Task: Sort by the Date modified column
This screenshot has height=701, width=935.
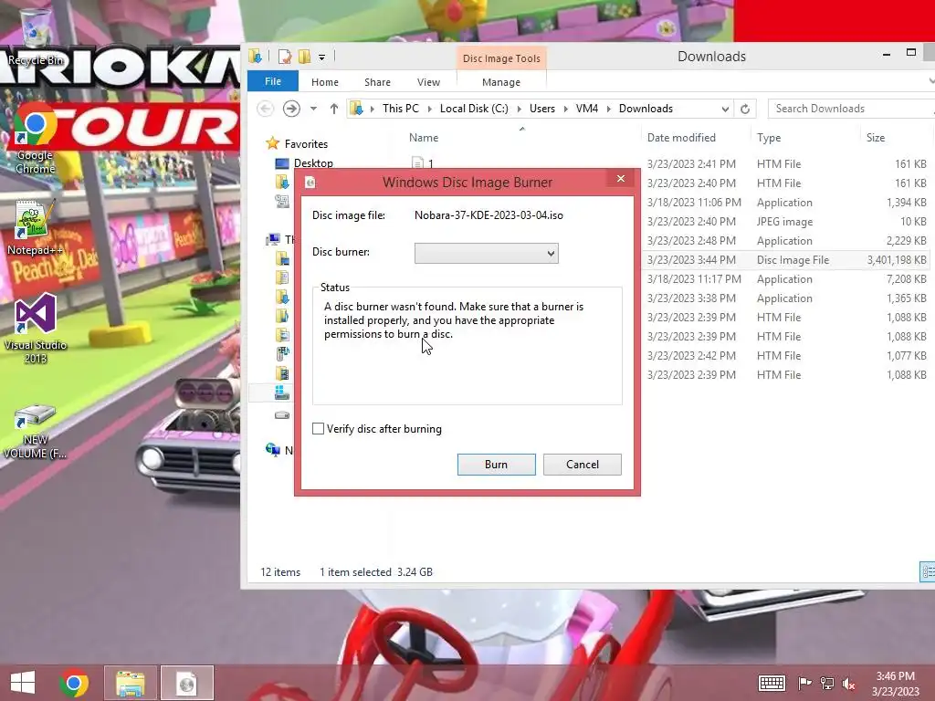Action: pyautogui.click(x=681, y=138)
